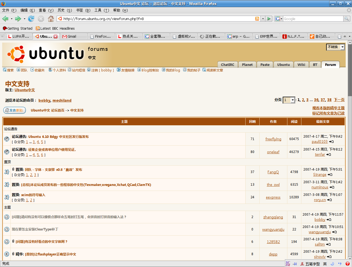Click the Ubuntu logo
Image resolution: width=352 pixels, height=267 pixels.
click(x=46, y=54)
